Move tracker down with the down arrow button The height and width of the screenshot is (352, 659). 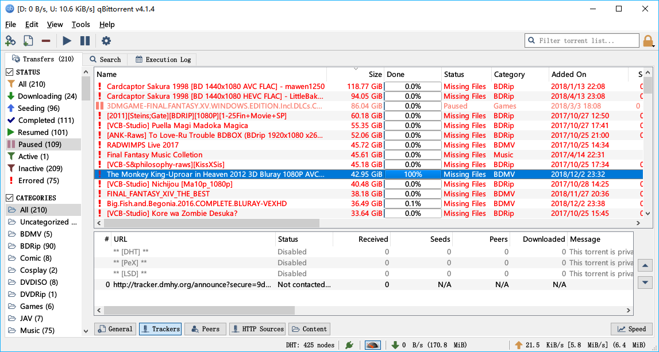[645, 283]
